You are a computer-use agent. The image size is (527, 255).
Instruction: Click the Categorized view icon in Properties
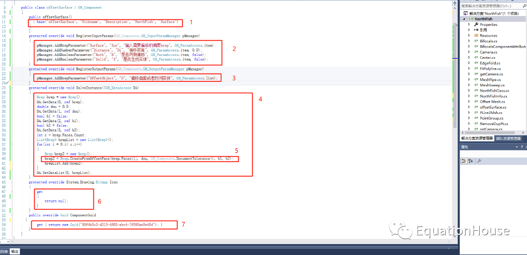coord(464,161)
